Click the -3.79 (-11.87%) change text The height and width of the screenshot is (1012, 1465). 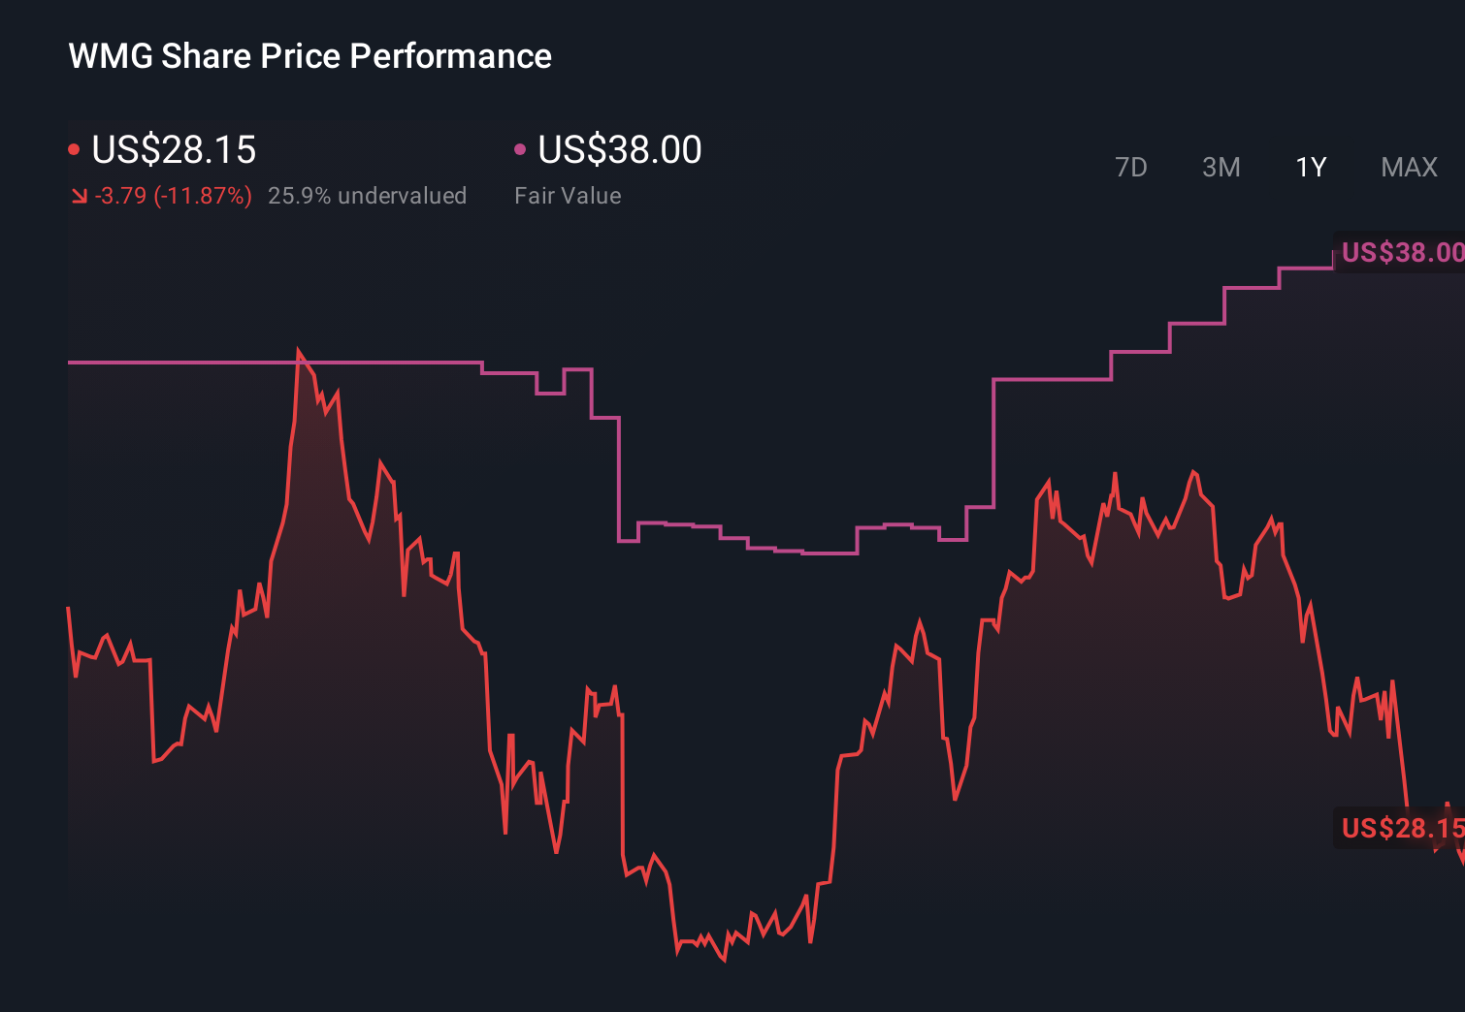coord(172,196)
